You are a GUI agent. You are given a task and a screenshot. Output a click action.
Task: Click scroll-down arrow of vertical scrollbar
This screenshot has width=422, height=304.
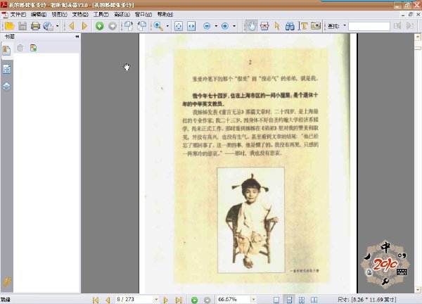[418, 290]
